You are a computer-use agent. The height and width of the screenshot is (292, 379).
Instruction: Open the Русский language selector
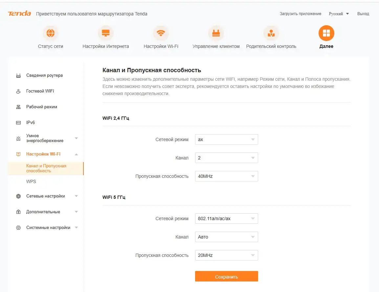339,14
